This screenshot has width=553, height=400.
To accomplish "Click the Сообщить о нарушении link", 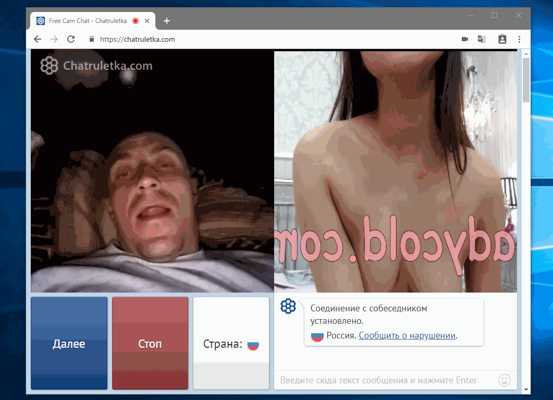I will [x=407, y=335].
